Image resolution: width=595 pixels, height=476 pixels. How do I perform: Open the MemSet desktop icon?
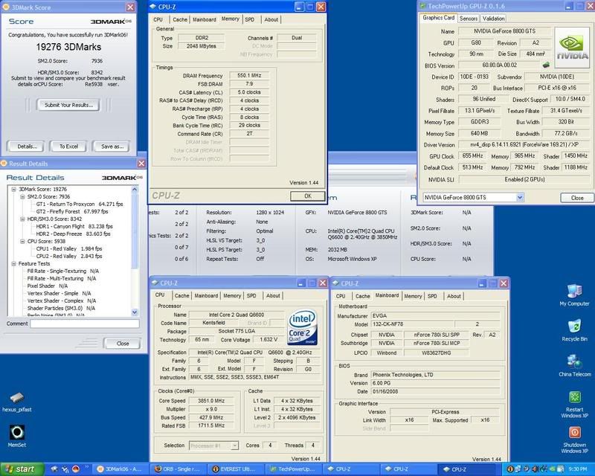(16, 432)
